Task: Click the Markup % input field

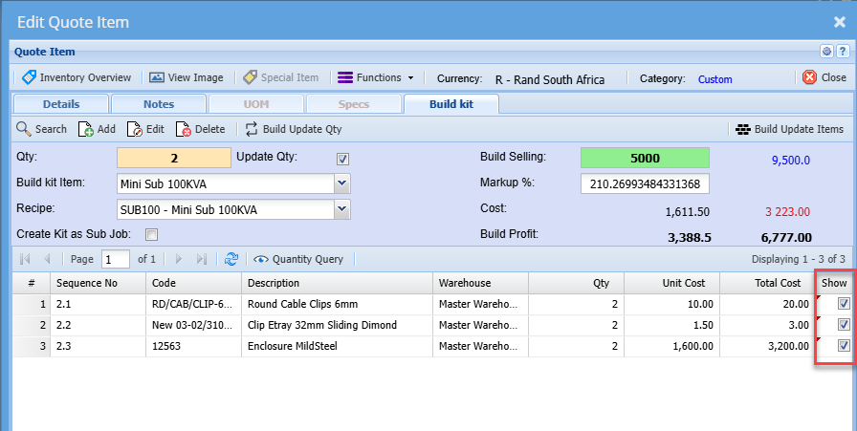Action: tap(644, 183)
